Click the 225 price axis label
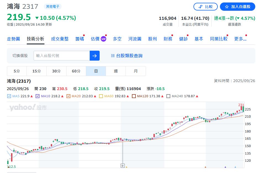The width and height of the screenshot is (263, 173). [x=248, y=109]
